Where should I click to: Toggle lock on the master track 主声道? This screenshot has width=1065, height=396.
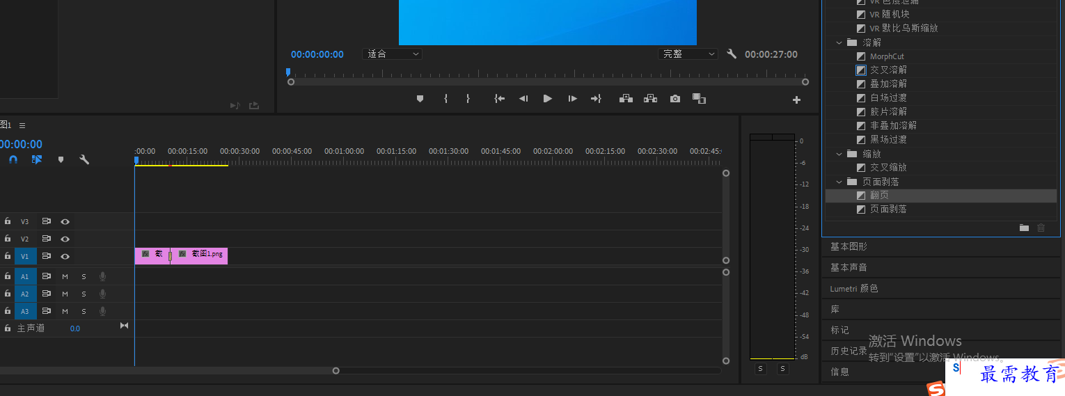[8, 328]
